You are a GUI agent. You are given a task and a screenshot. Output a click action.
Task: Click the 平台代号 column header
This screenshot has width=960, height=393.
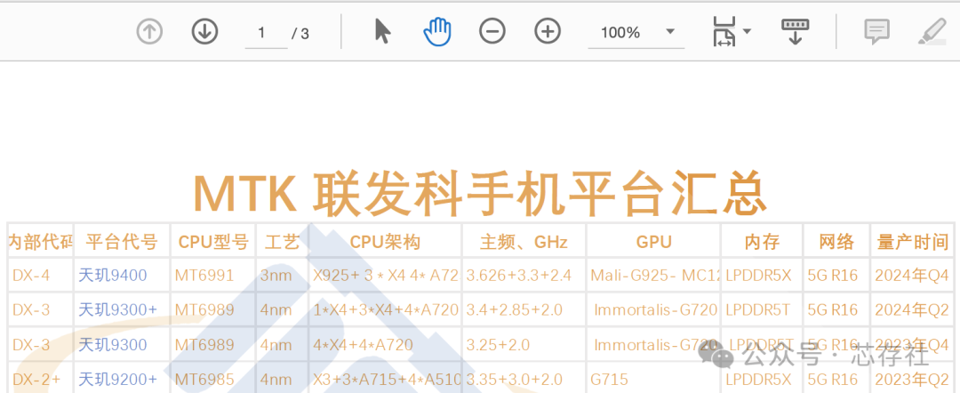(121, 242)
